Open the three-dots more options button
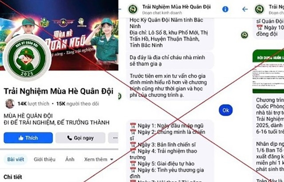 114,138
